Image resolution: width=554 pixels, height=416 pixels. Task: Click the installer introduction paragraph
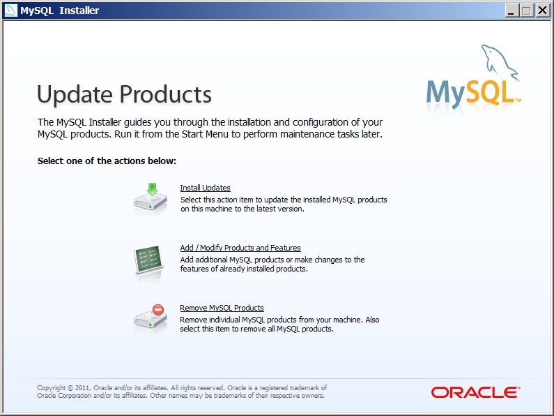(210, 128)
